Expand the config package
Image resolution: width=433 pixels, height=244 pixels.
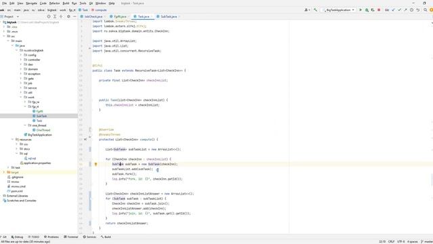[21, 55]
